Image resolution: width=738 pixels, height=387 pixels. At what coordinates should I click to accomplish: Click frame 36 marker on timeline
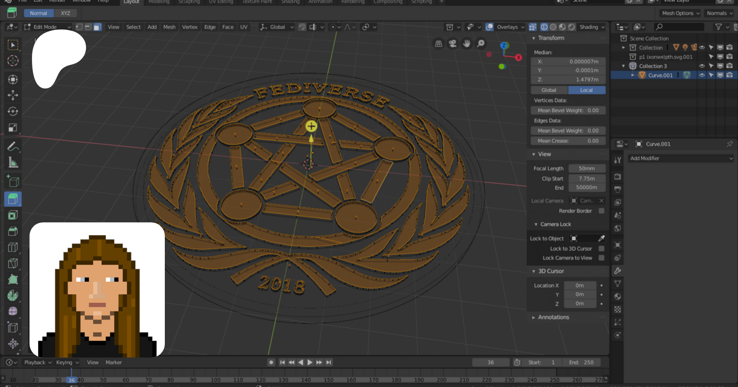[x=71, y=380]
